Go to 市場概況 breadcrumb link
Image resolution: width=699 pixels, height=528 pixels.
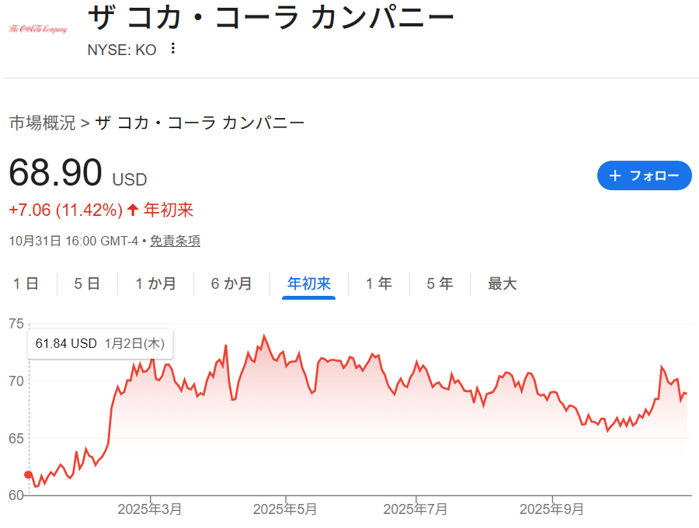click(x=42, y=123)
